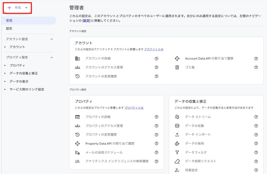The image size is (267, 174).
Task: Open help for ゴミ箱
Action: click(256, 67)
